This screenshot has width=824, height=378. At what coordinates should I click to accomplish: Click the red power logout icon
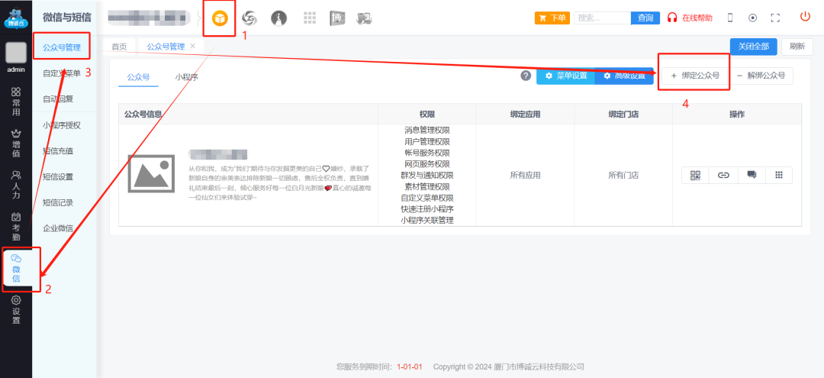click(x=805, y=16)
